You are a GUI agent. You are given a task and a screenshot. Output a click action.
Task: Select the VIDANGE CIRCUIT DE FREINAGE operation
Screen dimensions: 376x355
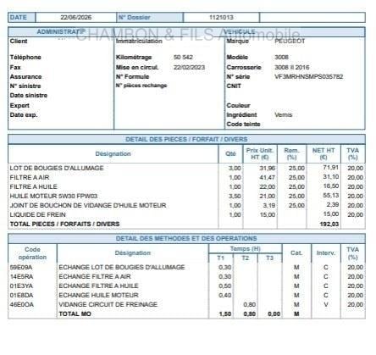coord(108,304)
